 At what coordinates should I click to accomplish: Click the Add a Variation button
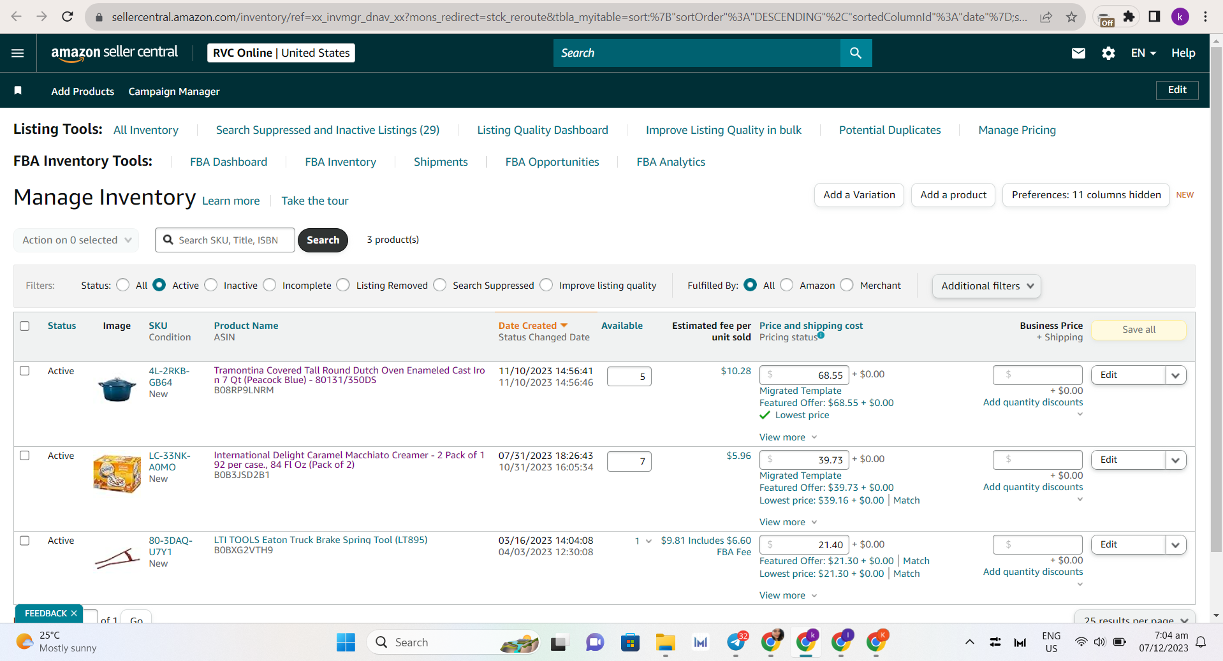click(859, 195)
